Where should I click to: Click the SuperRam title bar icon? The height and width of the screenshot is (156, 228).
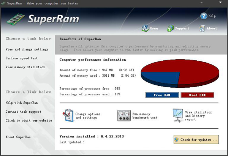click(3, 3)
